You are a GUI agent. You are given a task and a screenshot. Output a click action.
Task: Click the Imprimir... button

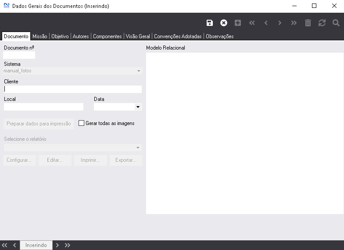pos(90,160)
